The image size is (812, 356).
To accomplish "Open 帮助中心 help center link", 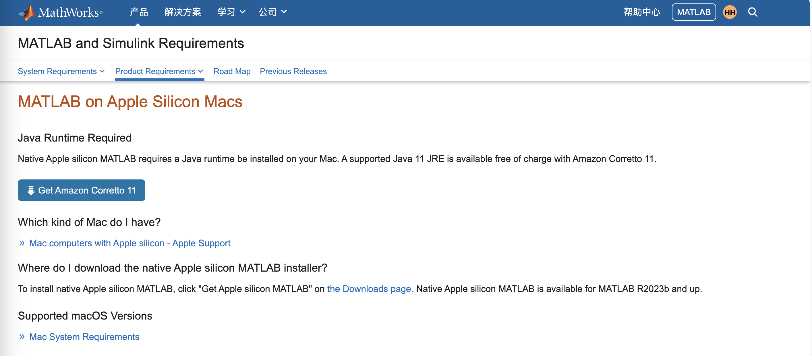I will click(x=642, y=12).
